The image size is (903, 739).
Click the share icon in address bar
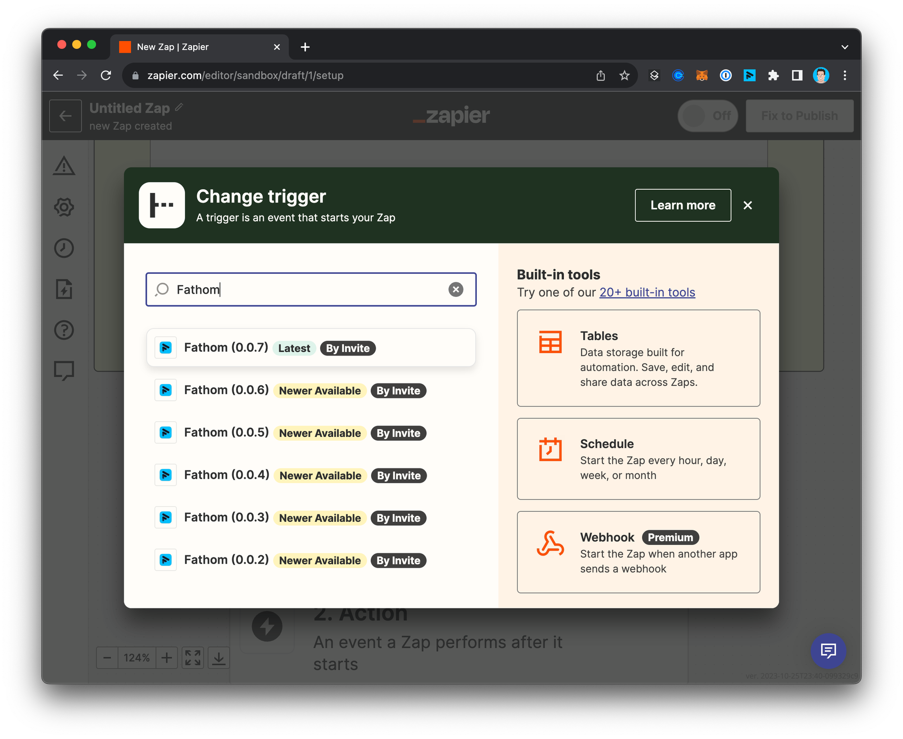click(x=600, y=75)
